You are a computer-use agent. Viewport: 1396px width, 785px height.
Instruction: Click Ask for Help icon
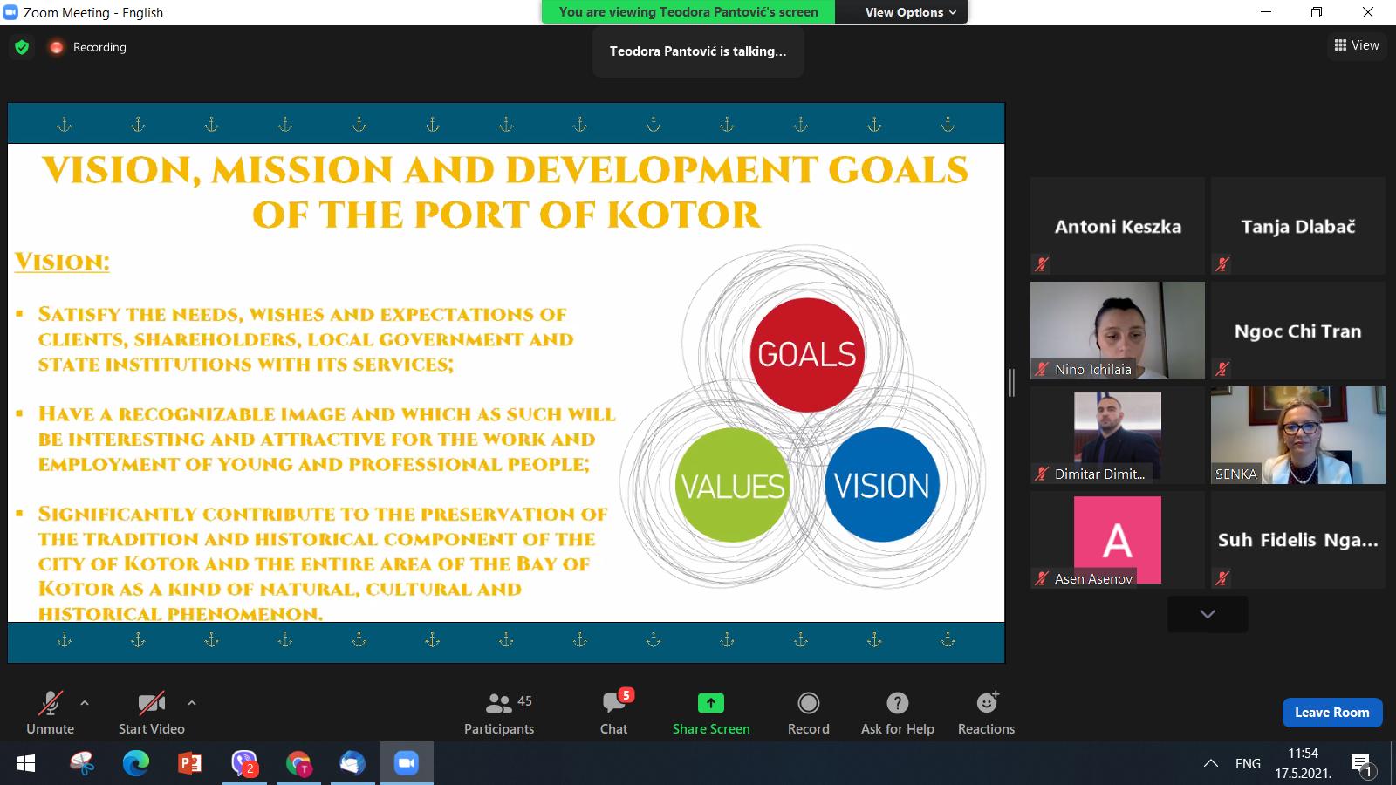(x=898, y=703)
